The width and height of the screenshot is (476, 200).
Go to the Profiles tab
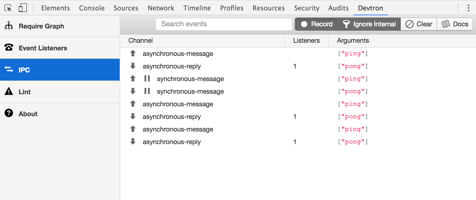coord(232,8)
